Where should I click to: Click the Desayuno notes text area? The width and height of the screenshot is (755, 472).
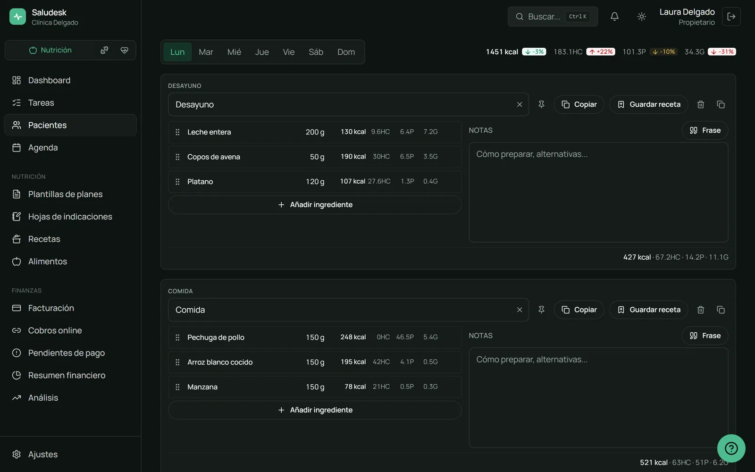click(598, 193)
